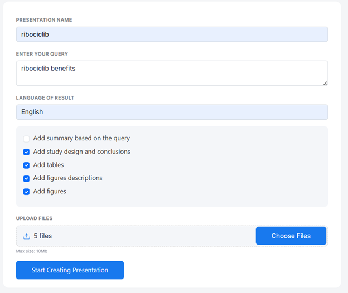This screenshot has height=293, width=348.
Task: Disable the Add figures descriptions checkbox
Action: click(26, 178)
